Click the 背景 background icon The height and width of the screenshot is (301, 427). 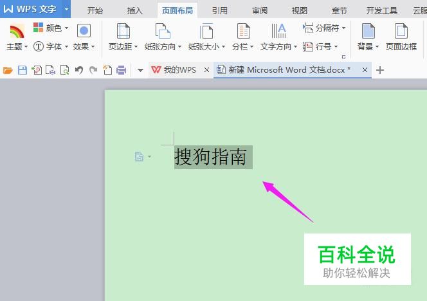368,31
